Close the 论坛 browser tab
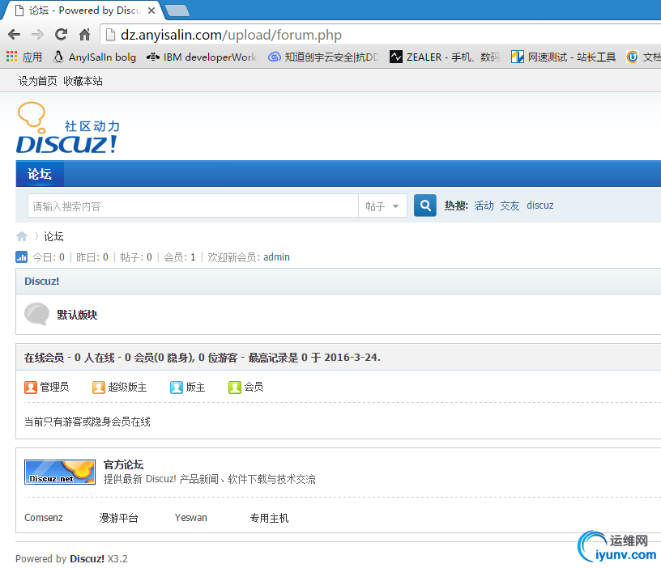Screen dimensions: 661x568 pos(151,11)
